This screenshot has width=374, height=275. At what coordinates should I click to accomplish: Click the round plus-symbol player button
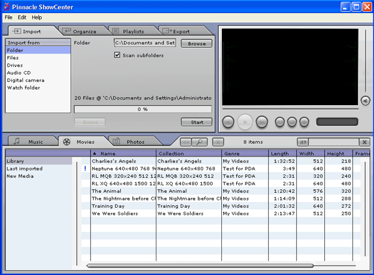(304, 122)
